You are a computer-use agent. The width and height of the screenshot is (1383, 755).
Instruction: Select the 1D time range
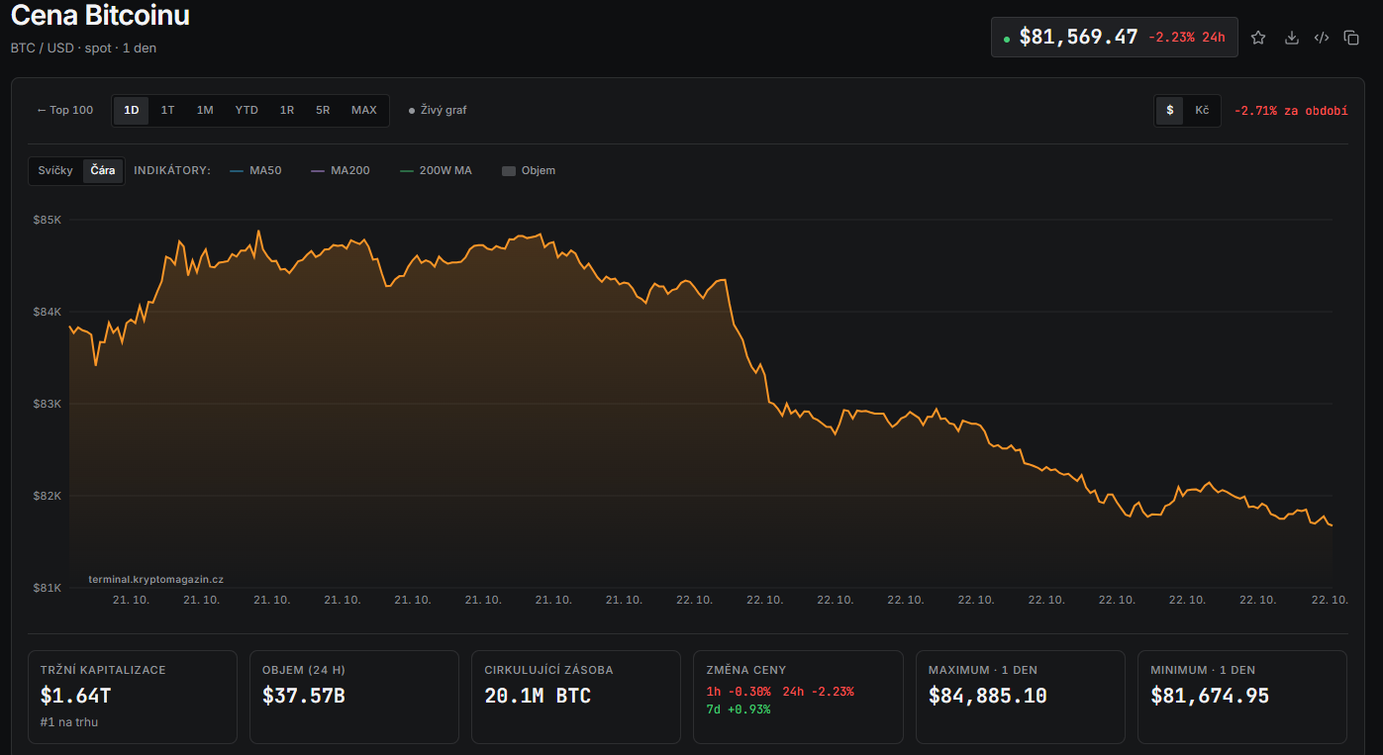[x=131, y=110]
